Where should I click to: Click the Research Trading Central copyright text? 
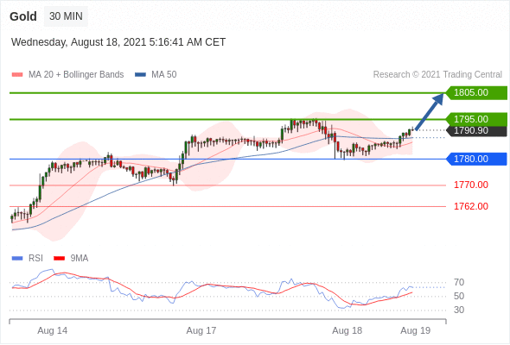tap(437, 75)
